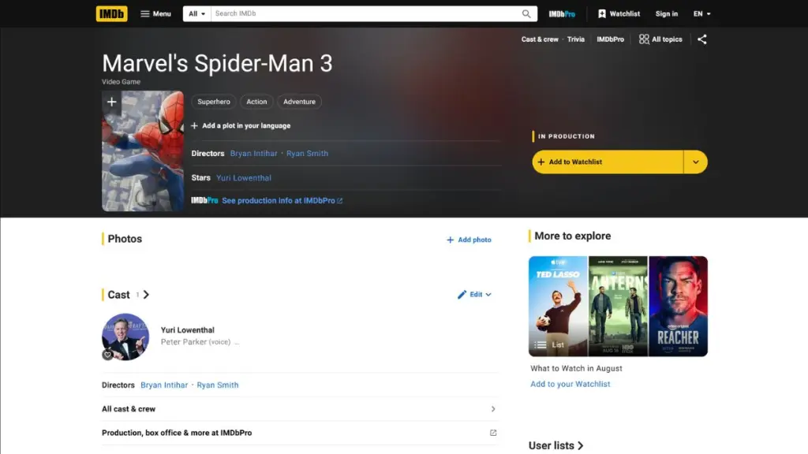
Task: Open Photos section heading
Action: [x=125, y=239]
